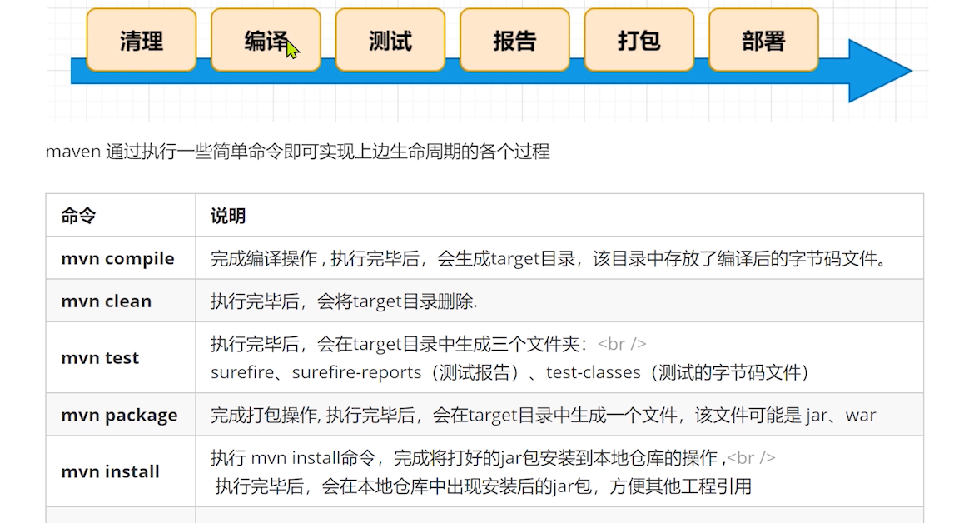Click the description starting '完成打包操作'
The image size is (964, 523).
pos(543,416)
